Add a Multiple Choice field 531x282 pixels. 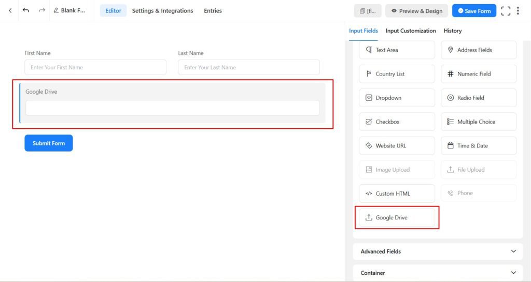tap(479, 122)
